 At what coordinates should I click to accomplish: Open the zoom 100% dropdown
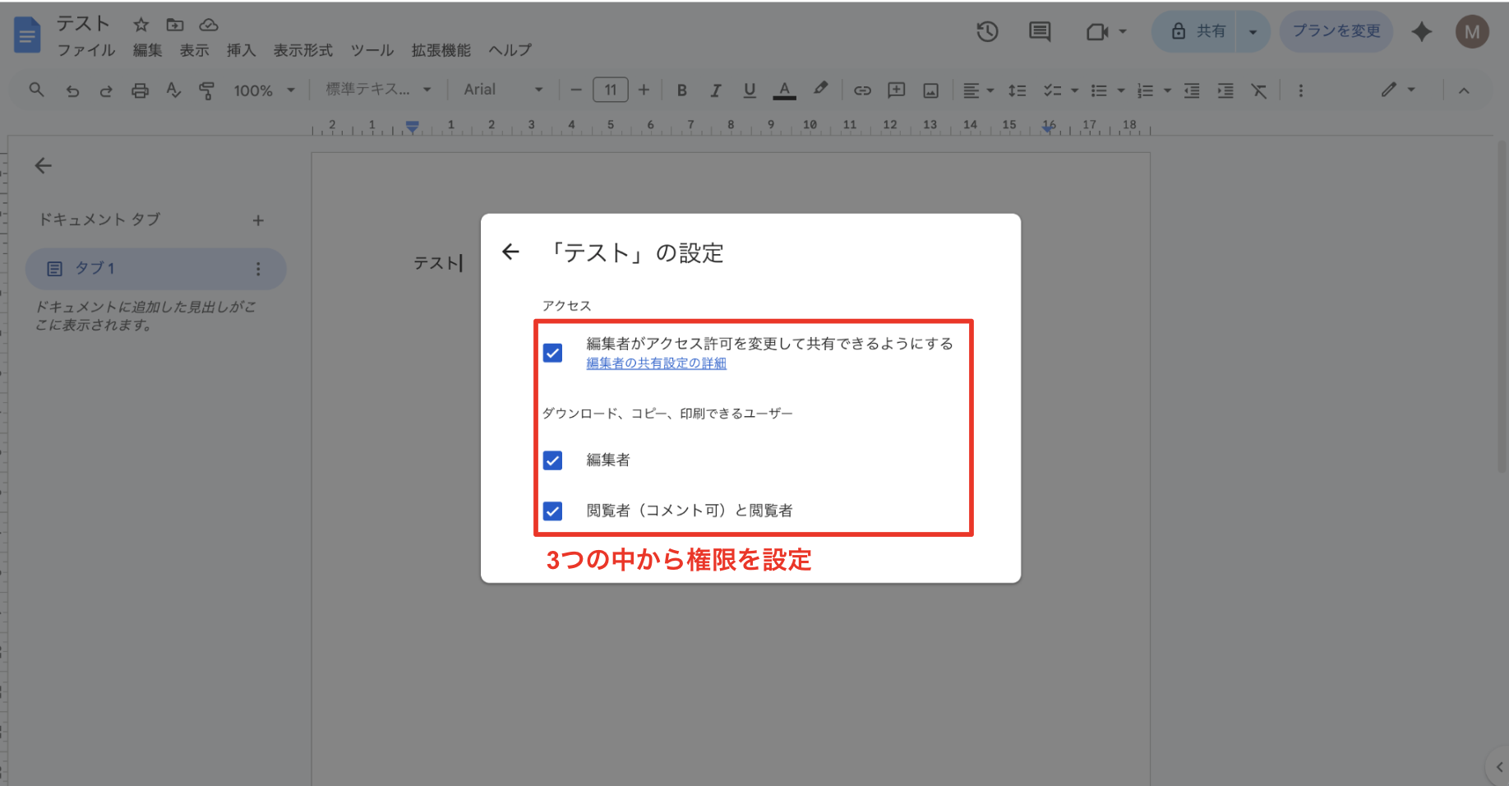pos(264,90)
